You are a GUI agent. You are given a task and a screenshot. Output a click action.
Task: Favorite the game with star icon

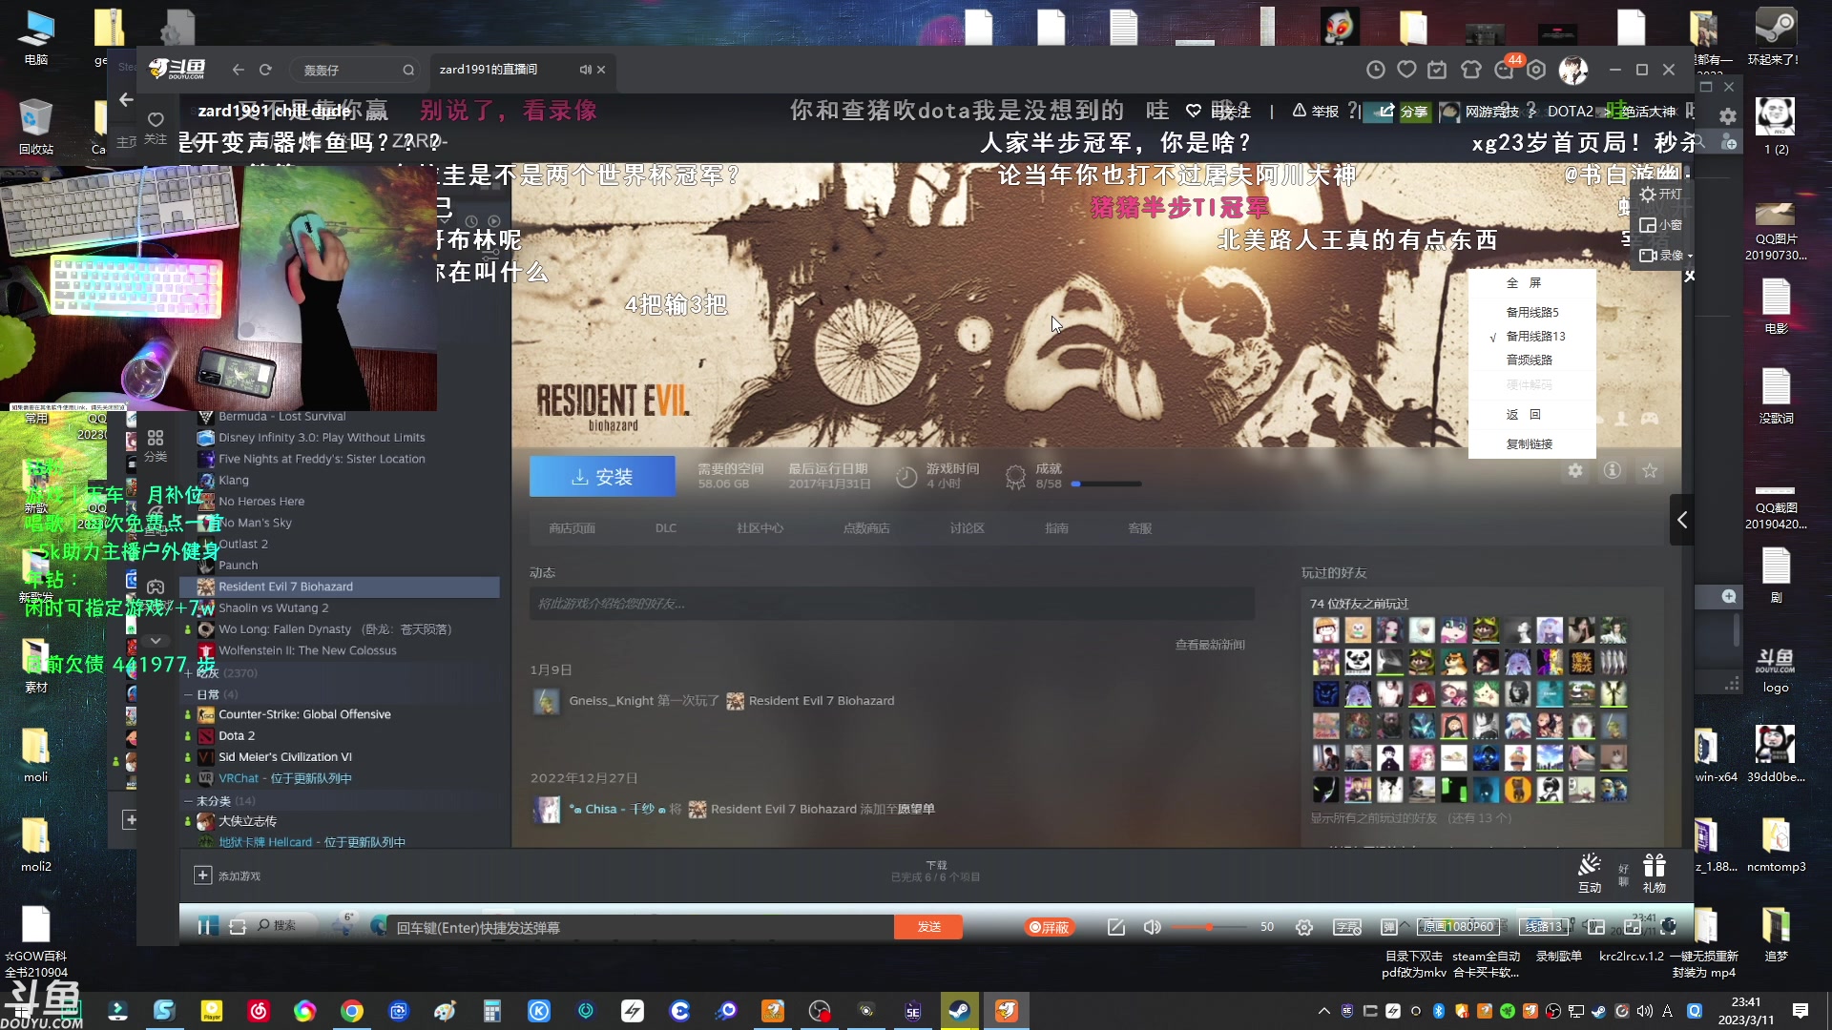tap(1650, 470)
